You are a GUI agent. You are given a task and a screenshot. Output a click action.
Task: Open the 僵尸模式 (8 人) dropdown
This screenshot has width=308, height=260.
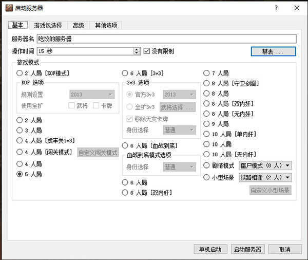pos(265,165)
